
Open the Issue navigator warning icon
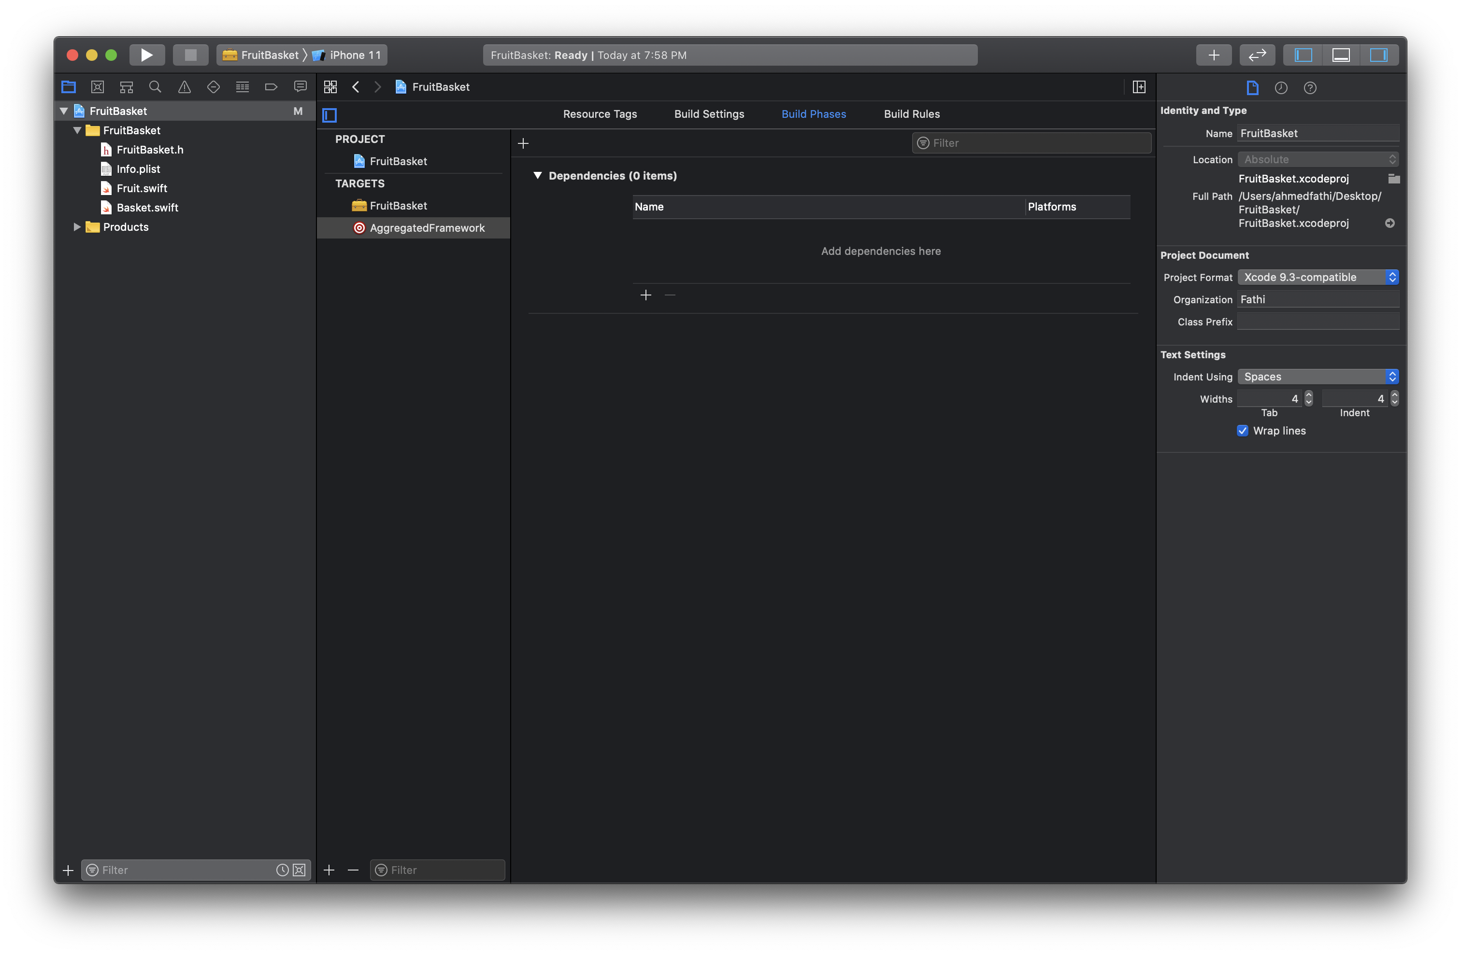(x=184, y=87)
